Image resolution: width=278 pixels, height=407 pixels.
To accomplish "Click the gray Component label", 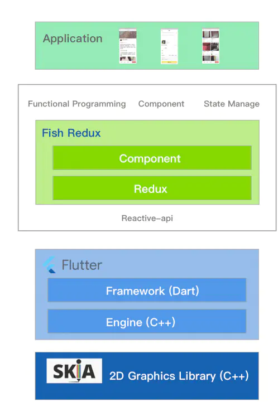I will pyautogui.click(x=161, y=104).
